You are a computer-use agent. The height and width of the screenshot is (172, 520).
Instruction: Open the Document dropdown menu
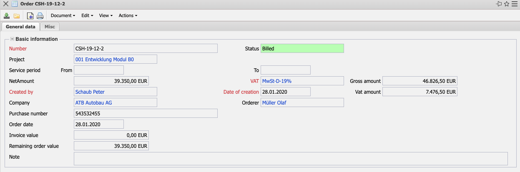[x=63, y=16]
